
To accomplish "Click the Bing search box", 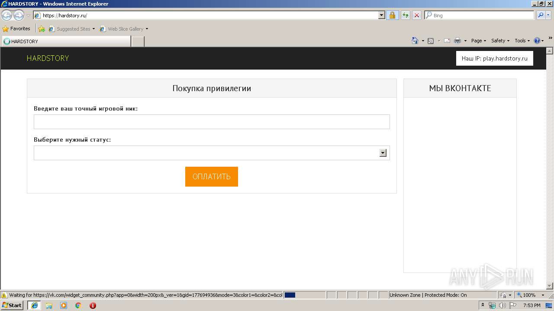I will pyautogui.click(x=480, y=15).
